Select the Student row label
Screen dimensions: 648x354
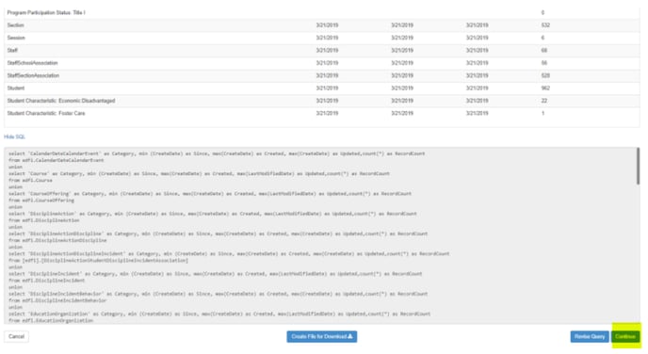point(16,88)
